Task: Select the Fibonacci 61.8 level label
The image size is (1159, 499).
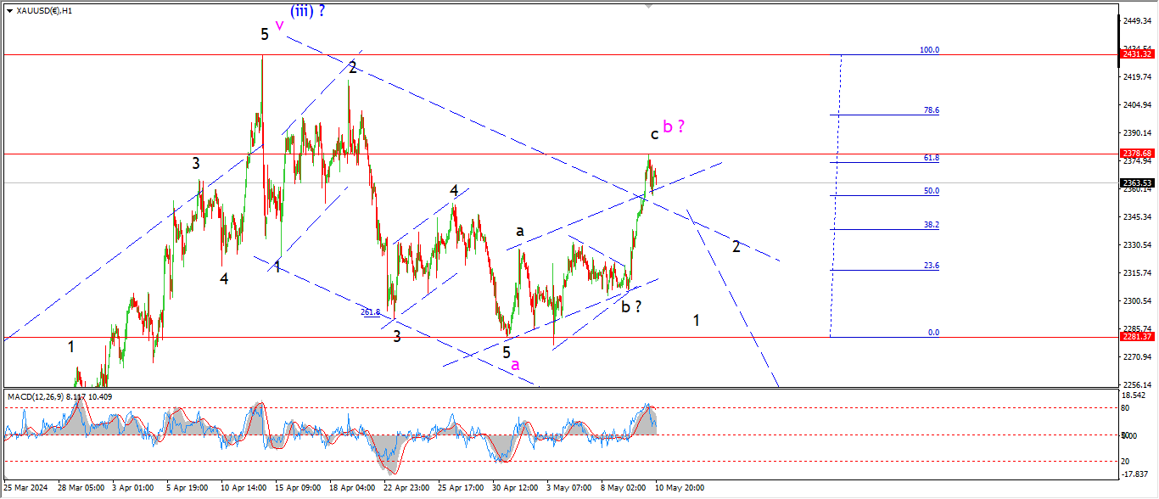Action: tap(931, 158)
